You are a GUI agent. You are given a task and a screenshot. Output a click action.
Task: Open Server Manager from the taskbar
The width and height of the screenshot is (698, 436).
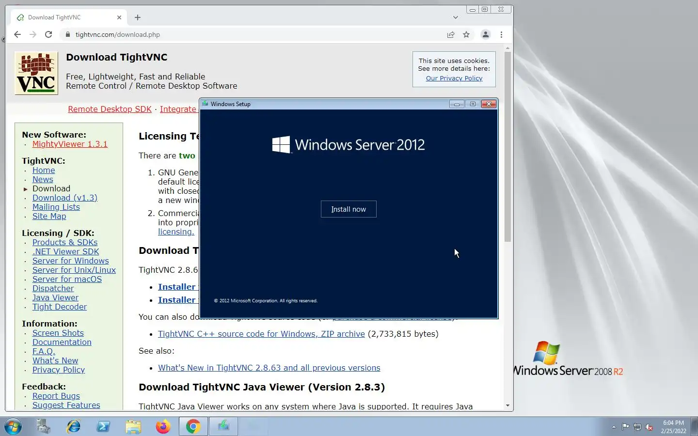click(x=44, y=426)
